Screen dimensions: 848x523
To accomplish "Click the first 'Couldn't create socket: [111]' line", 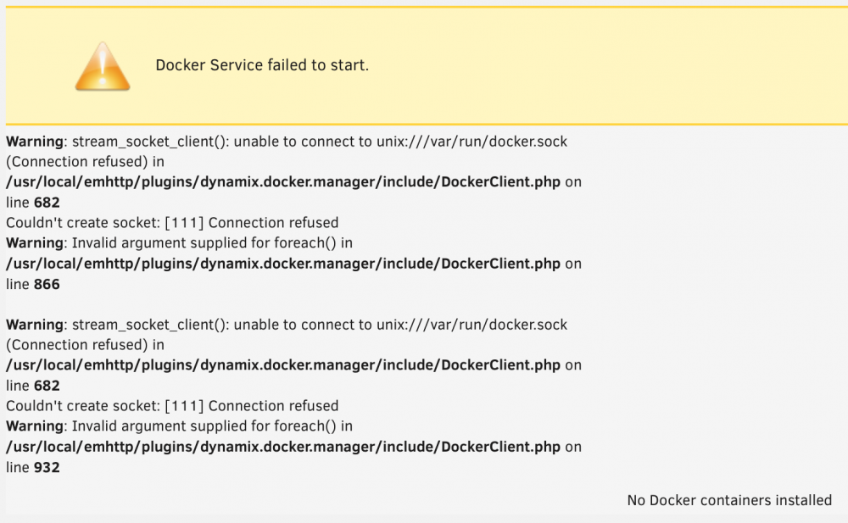I will point(172,223).
